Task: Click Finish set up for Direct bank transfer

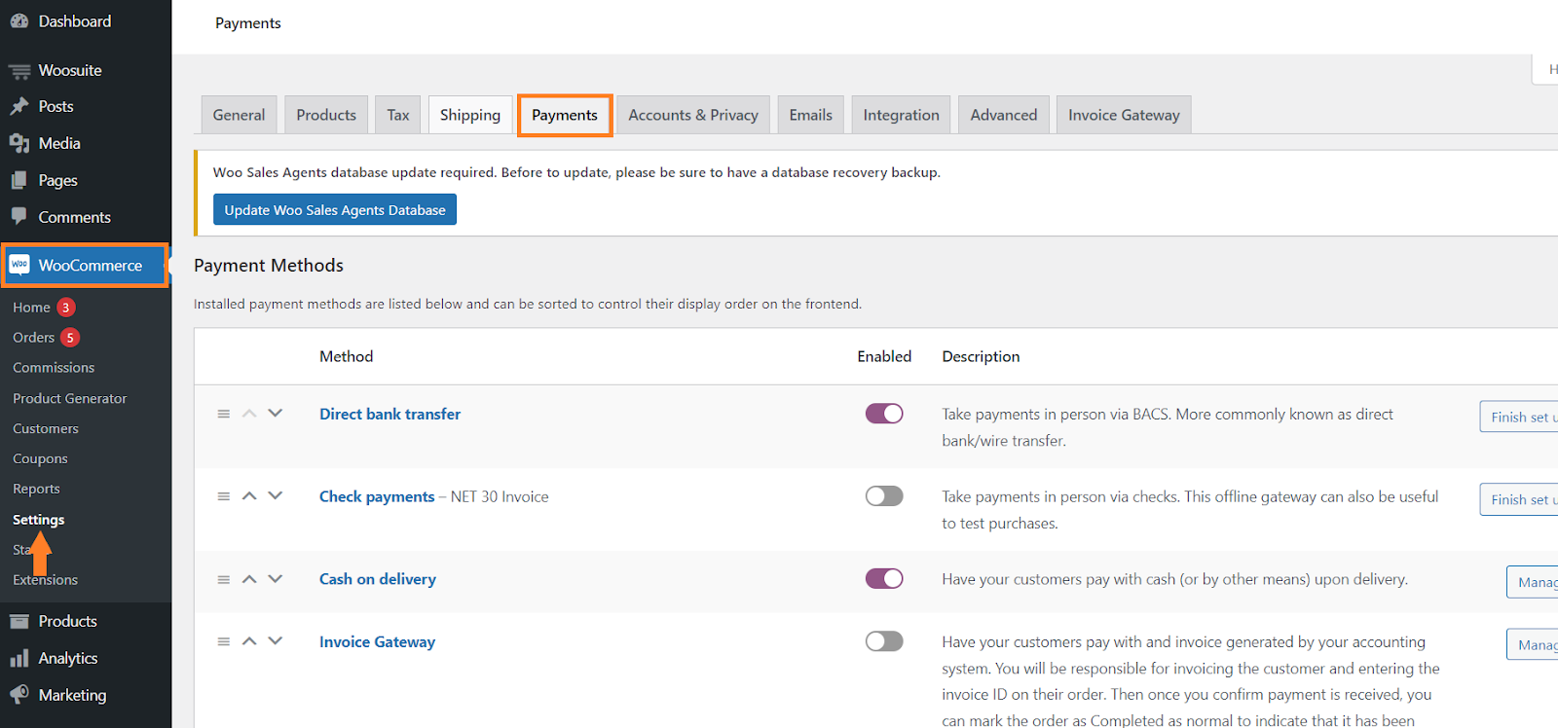Action: coord(1519,417)
